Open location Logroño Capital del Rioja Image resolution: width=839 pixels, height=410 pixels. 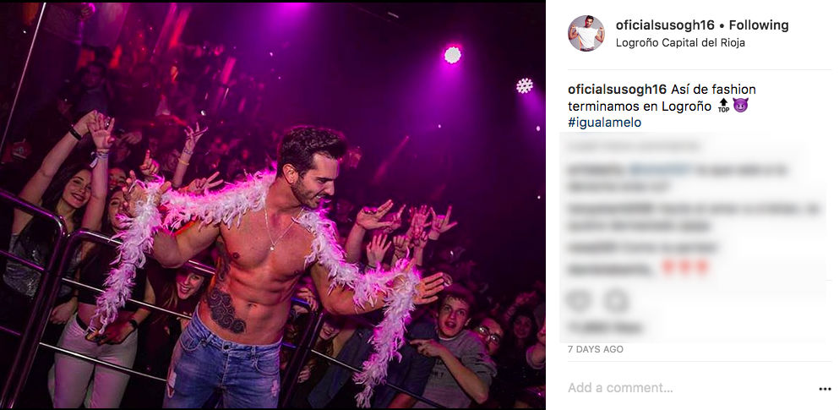[x=680, y=43]
